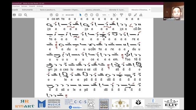
Task: Open the Semnare menu
Action: click(x=24, y=6)
